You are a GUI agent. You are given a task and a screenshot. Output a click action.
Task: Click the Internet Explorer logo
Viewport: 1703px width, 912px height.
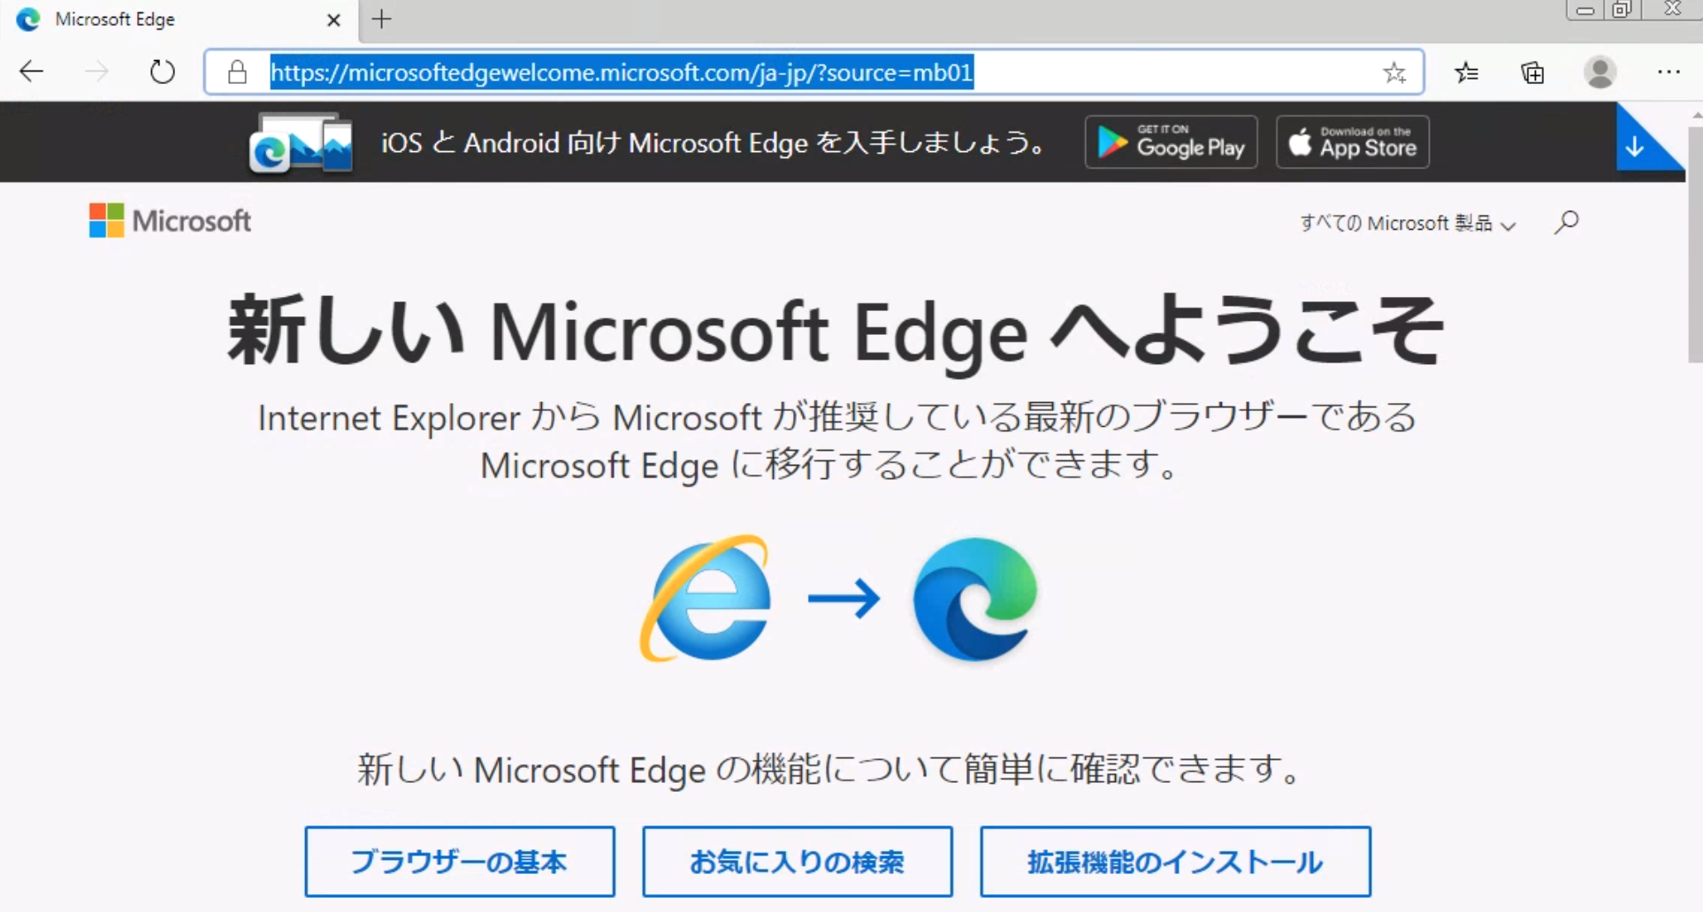point(706,598)
